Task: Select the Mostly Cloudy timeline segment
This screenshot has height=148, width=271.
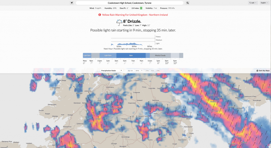Action: coord(160,56)
